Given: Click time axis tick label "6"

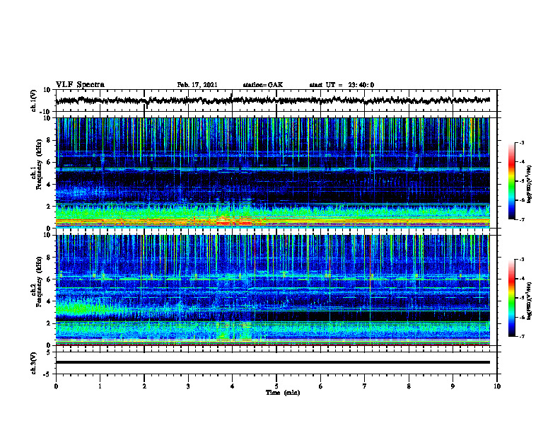Looking at the screenshot, I should (x=321, y=386).
